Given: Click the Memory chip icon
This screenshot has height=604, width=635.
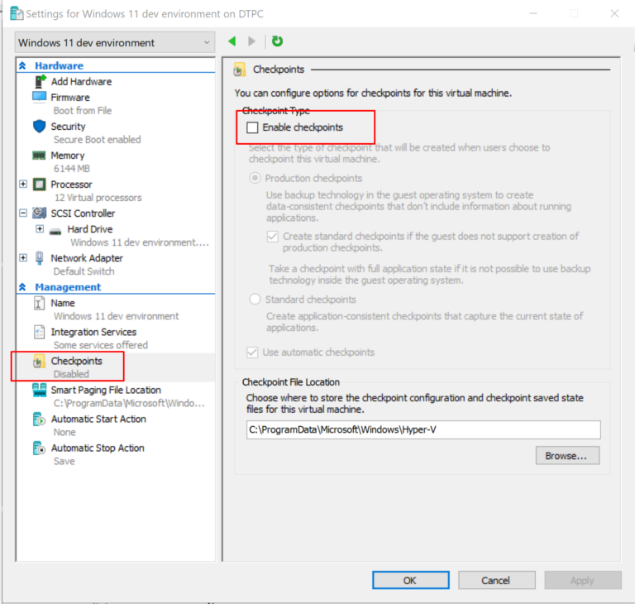Looking at the screenshot, I should (x=39, y=156).
